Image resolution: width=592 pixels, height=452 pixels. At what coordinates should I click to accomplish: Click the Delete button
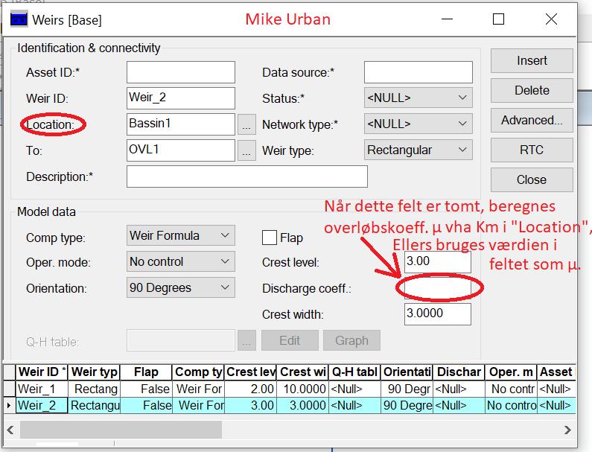(532, 90)
